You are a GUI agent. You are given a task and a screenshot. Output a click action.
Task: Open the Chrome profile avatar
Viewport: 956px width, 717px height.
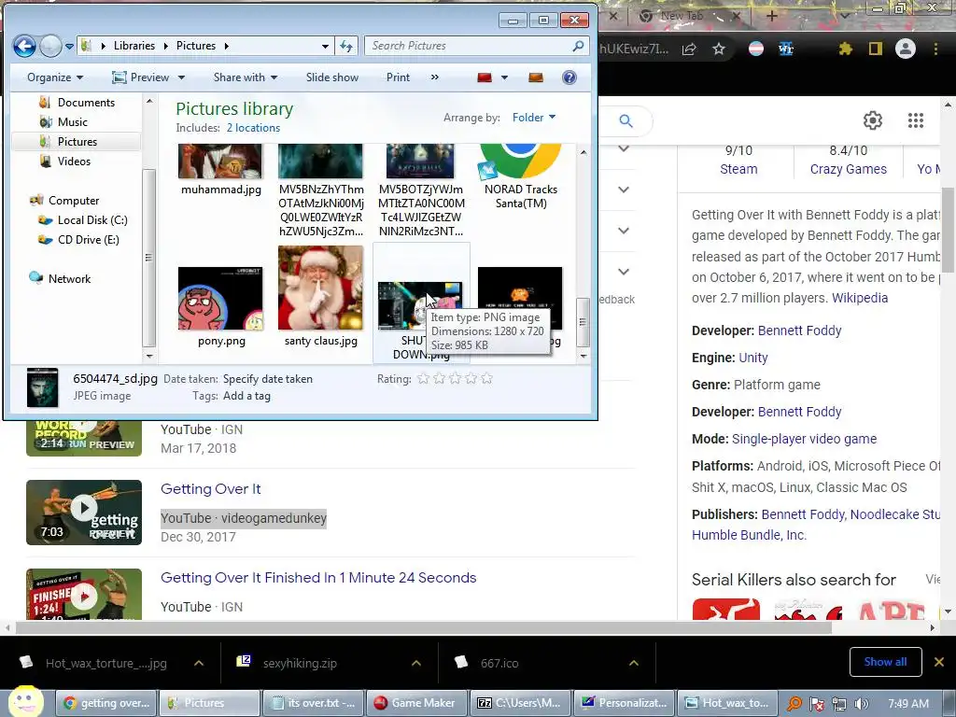(x=906, y=49)
